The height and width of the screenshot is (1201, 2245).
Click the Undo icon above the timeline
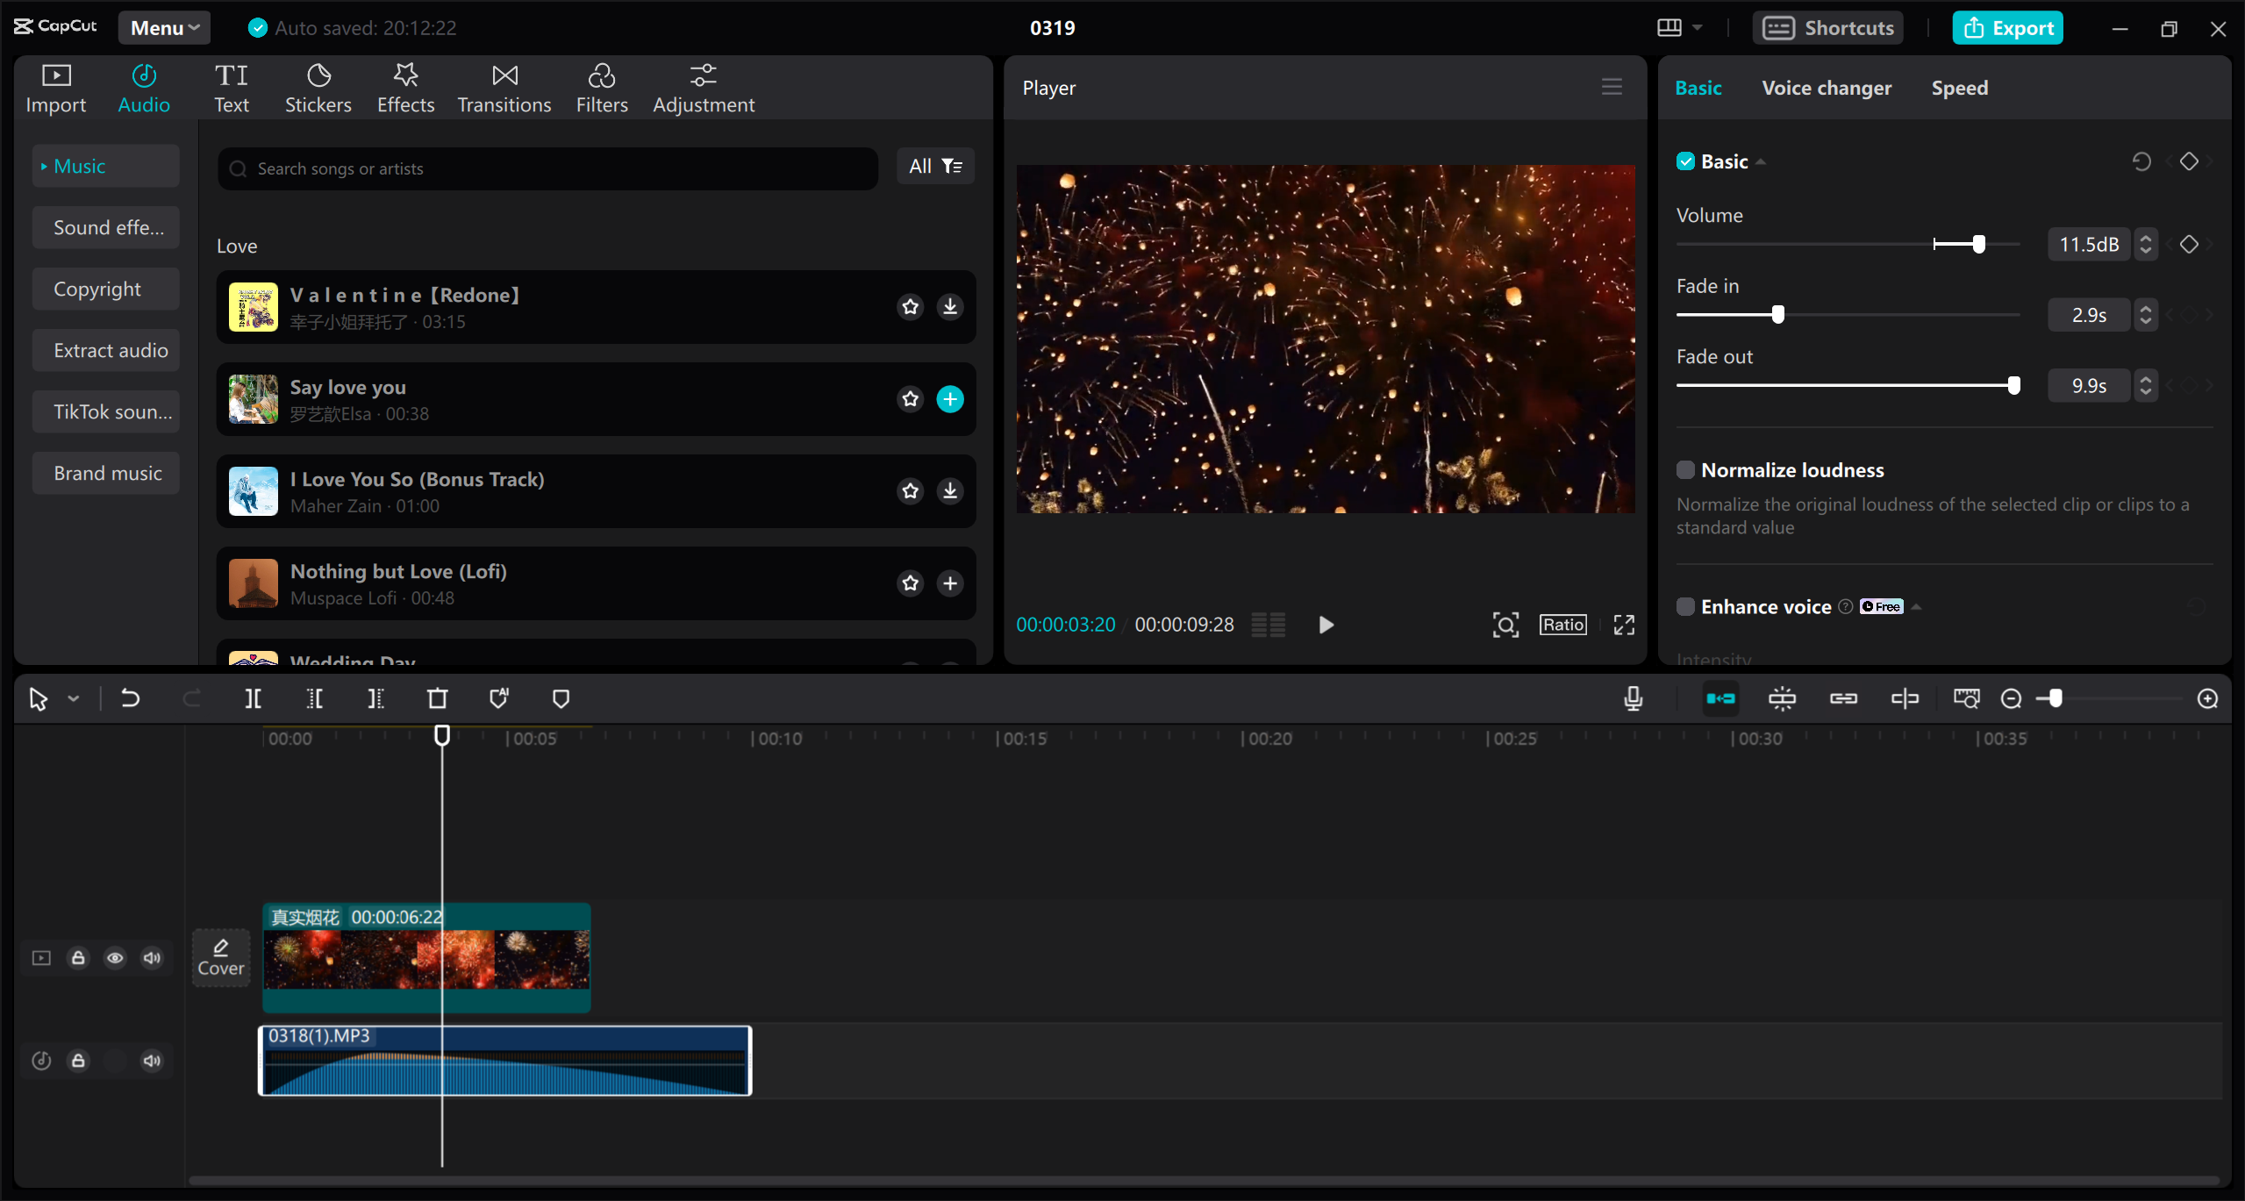(130, 698)
